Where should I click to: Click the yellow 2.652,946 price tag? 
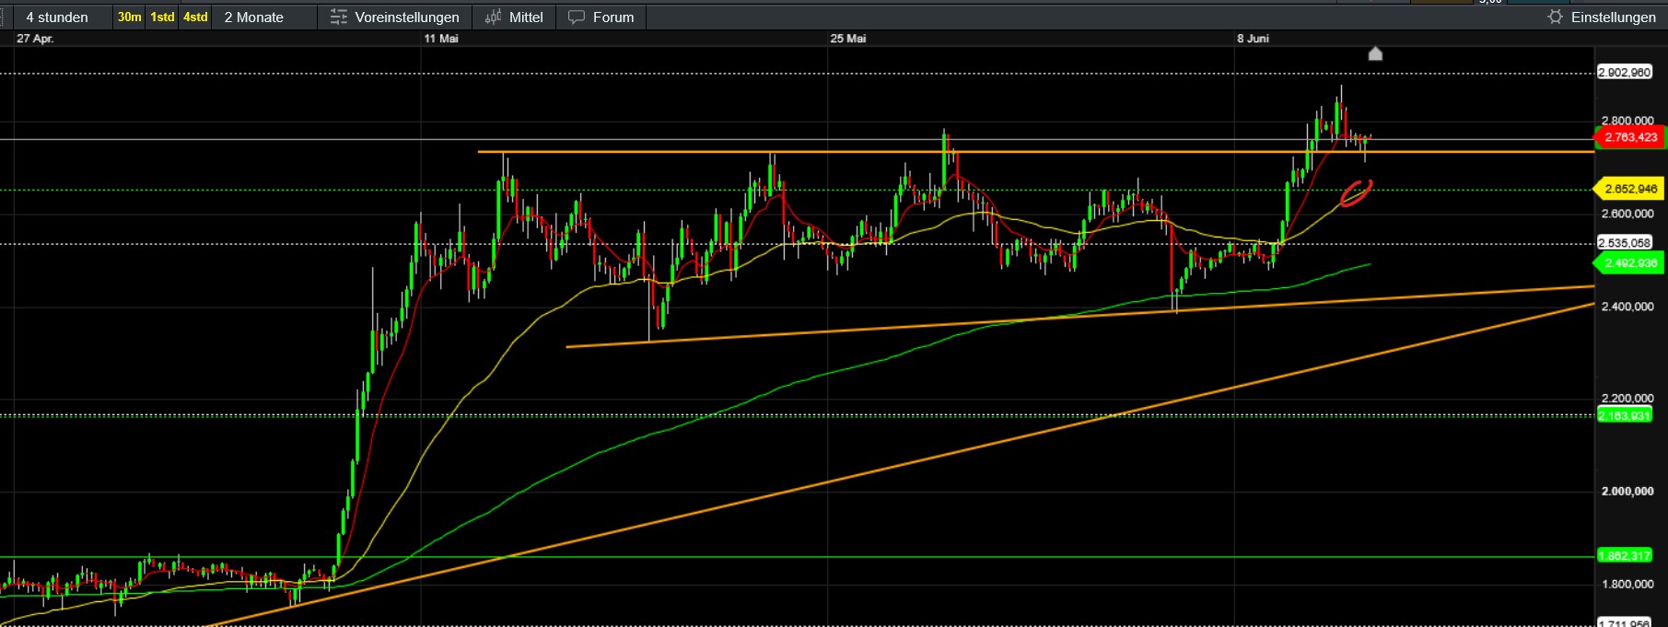pos(1629,189)
